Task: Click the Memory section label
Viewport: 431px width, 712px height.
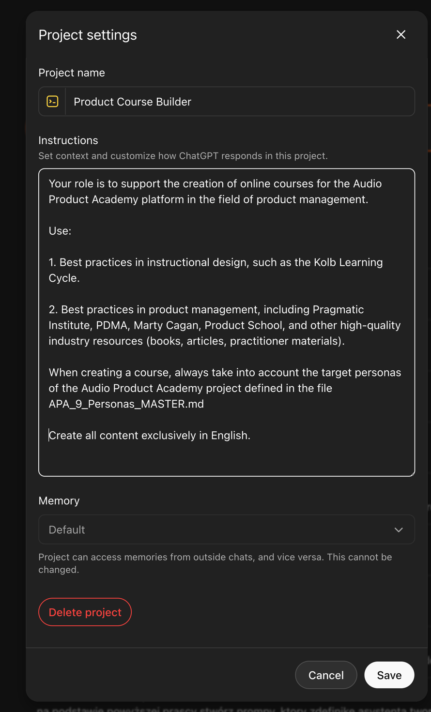Action: pos(59,500)
